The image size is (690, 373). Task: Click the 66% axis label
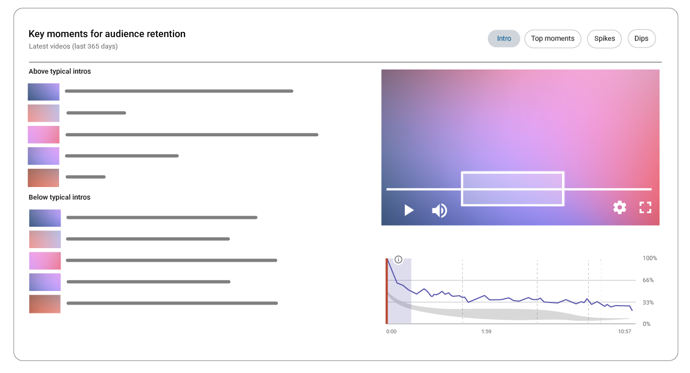point(648,281)
